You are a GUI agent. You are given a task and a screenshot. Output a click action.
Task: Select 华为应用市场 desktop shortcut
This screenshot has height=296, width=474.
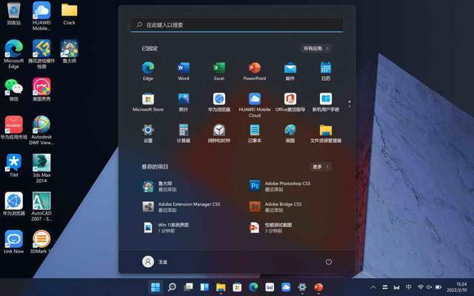tap(13, 128)
